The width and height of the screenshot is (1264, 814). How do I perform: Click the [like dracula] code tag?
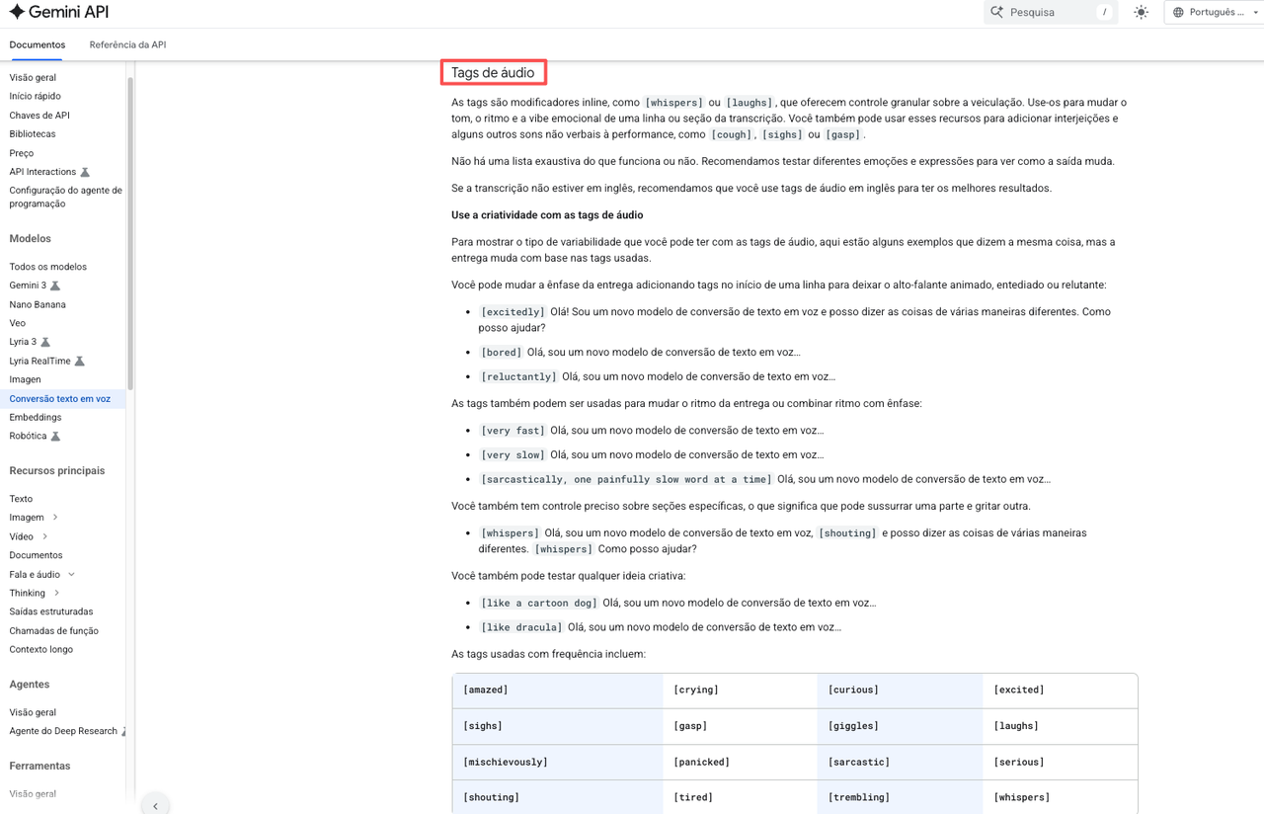click(x=521, y=627)
